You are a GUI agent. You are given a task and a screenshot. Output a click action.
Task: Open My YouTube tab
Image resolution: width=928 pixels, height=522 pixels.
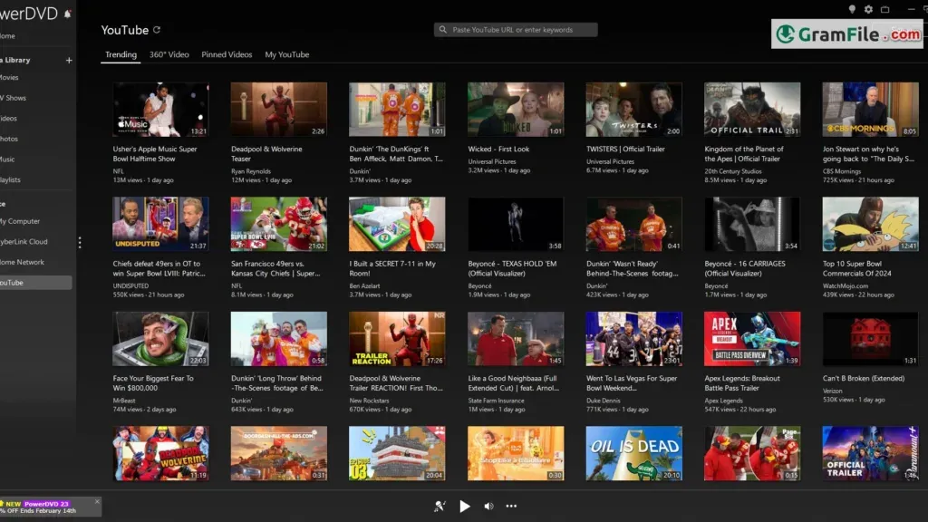pos(287,54)
